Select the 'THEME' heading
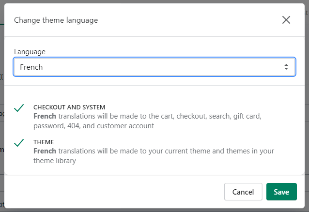 tap(44, 142)
